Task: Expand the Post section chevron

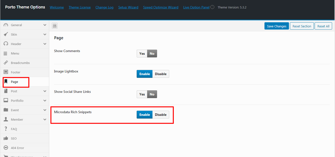Action: click(x=45, y=91)
